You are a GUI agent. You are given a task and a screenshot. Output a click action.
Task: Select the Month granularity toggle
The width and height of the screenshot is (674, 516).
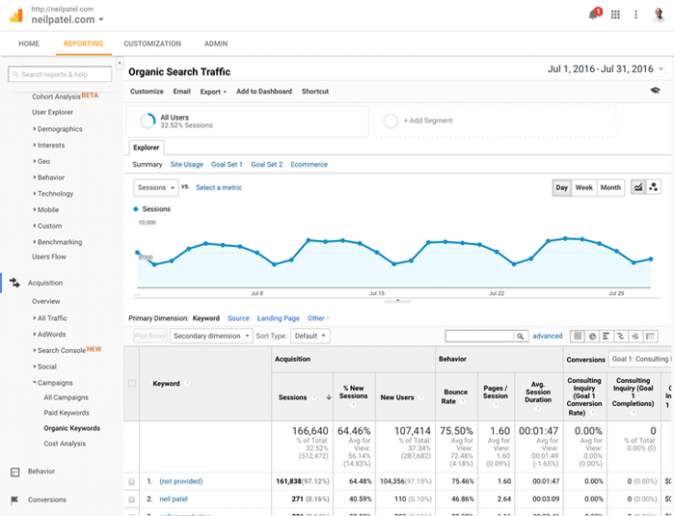(x=610, y=187)
